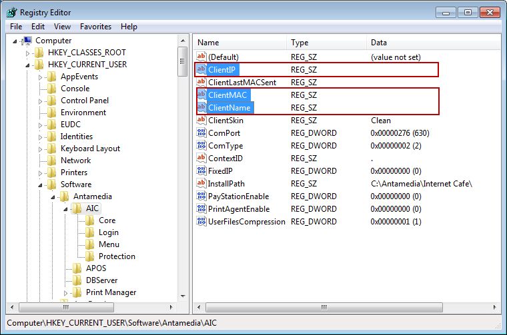Select the ClientName value name
Image resolution: width=507 pixels, height=335 pixels.
tap(229, 107)
